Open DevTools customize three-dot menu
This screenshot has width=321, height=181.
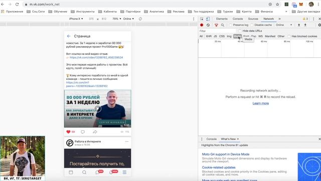pos(313,19)
